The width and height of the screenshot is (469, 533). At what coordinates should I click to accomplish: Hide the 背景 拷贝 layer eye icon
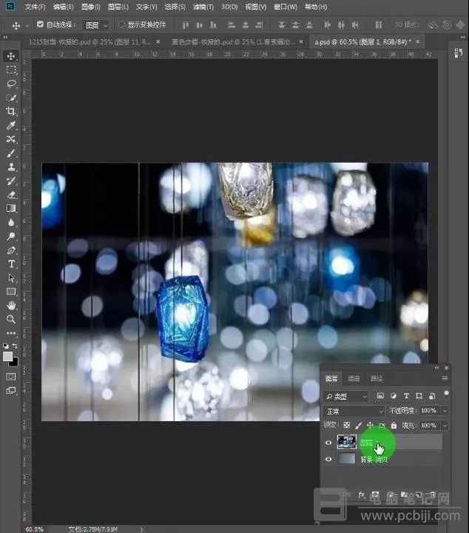tap(328, 459)
